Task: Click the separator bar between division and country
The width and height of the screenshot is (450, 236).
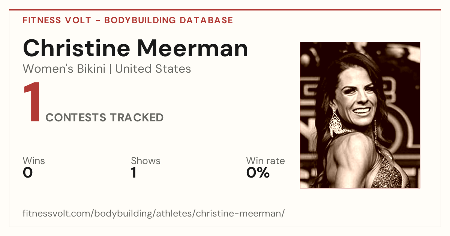Action: 111,69
